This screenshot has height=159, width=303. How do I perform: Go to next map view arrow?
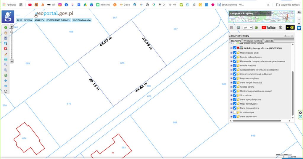(x=6, y=86)
